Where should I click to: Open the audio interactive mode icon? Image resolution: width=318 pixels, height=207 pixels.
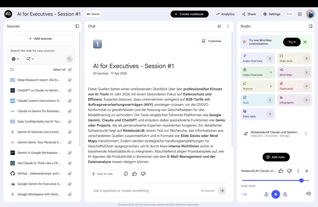308,193
